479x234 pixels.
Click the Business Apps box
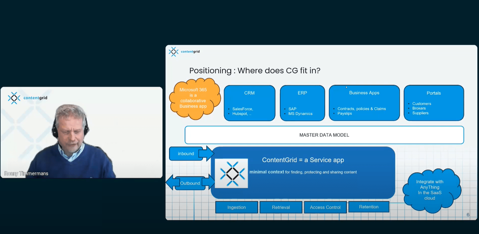364,103
